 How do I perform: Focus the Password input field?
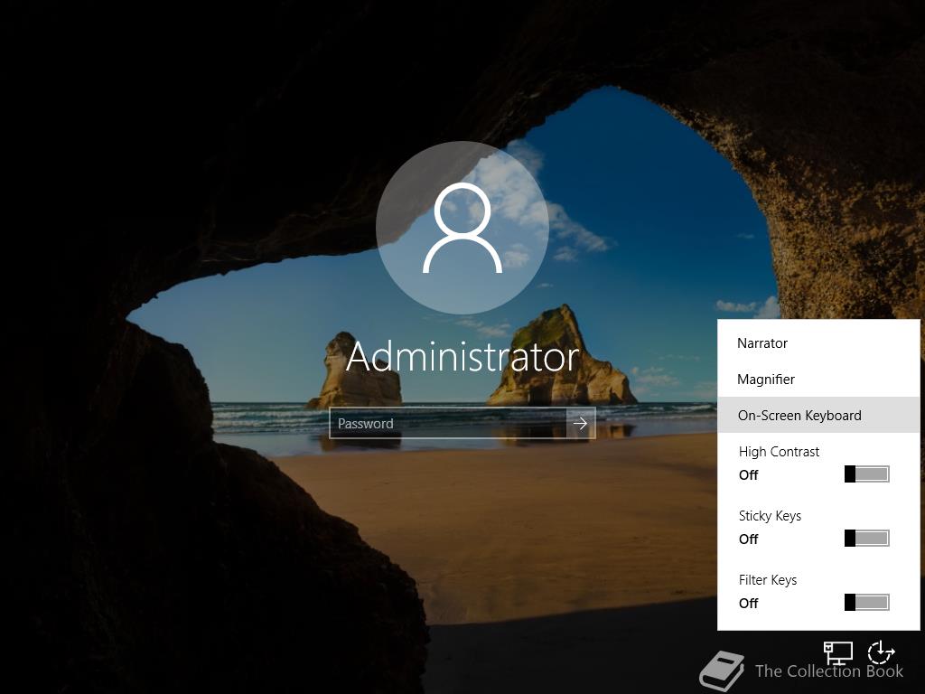pos(448,423)
